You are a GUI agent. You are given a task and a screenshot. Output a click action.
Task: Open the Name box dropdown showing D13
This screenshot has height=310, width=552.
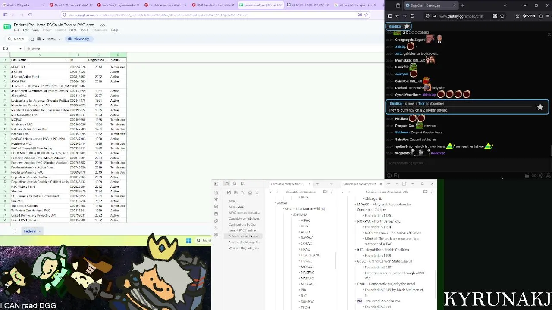(x=20, y=49)
